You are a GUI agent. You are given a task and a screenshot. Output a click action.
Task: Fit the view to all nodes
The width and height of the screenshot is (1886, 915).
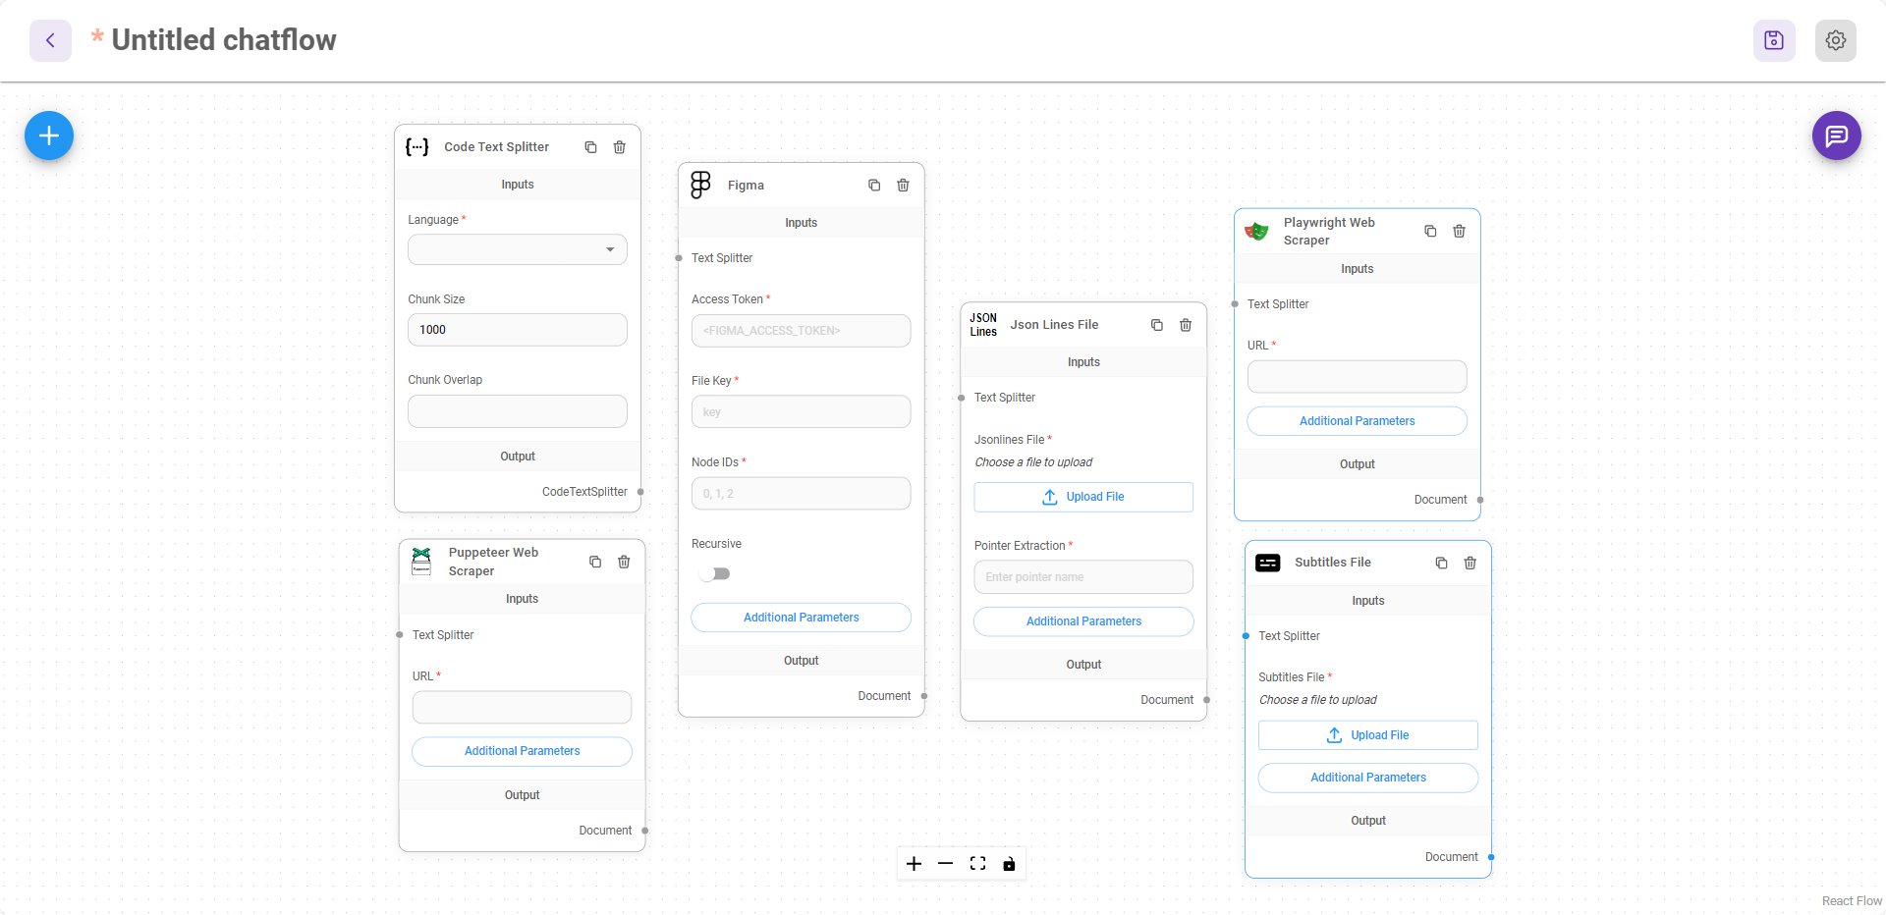pos(977,863)
